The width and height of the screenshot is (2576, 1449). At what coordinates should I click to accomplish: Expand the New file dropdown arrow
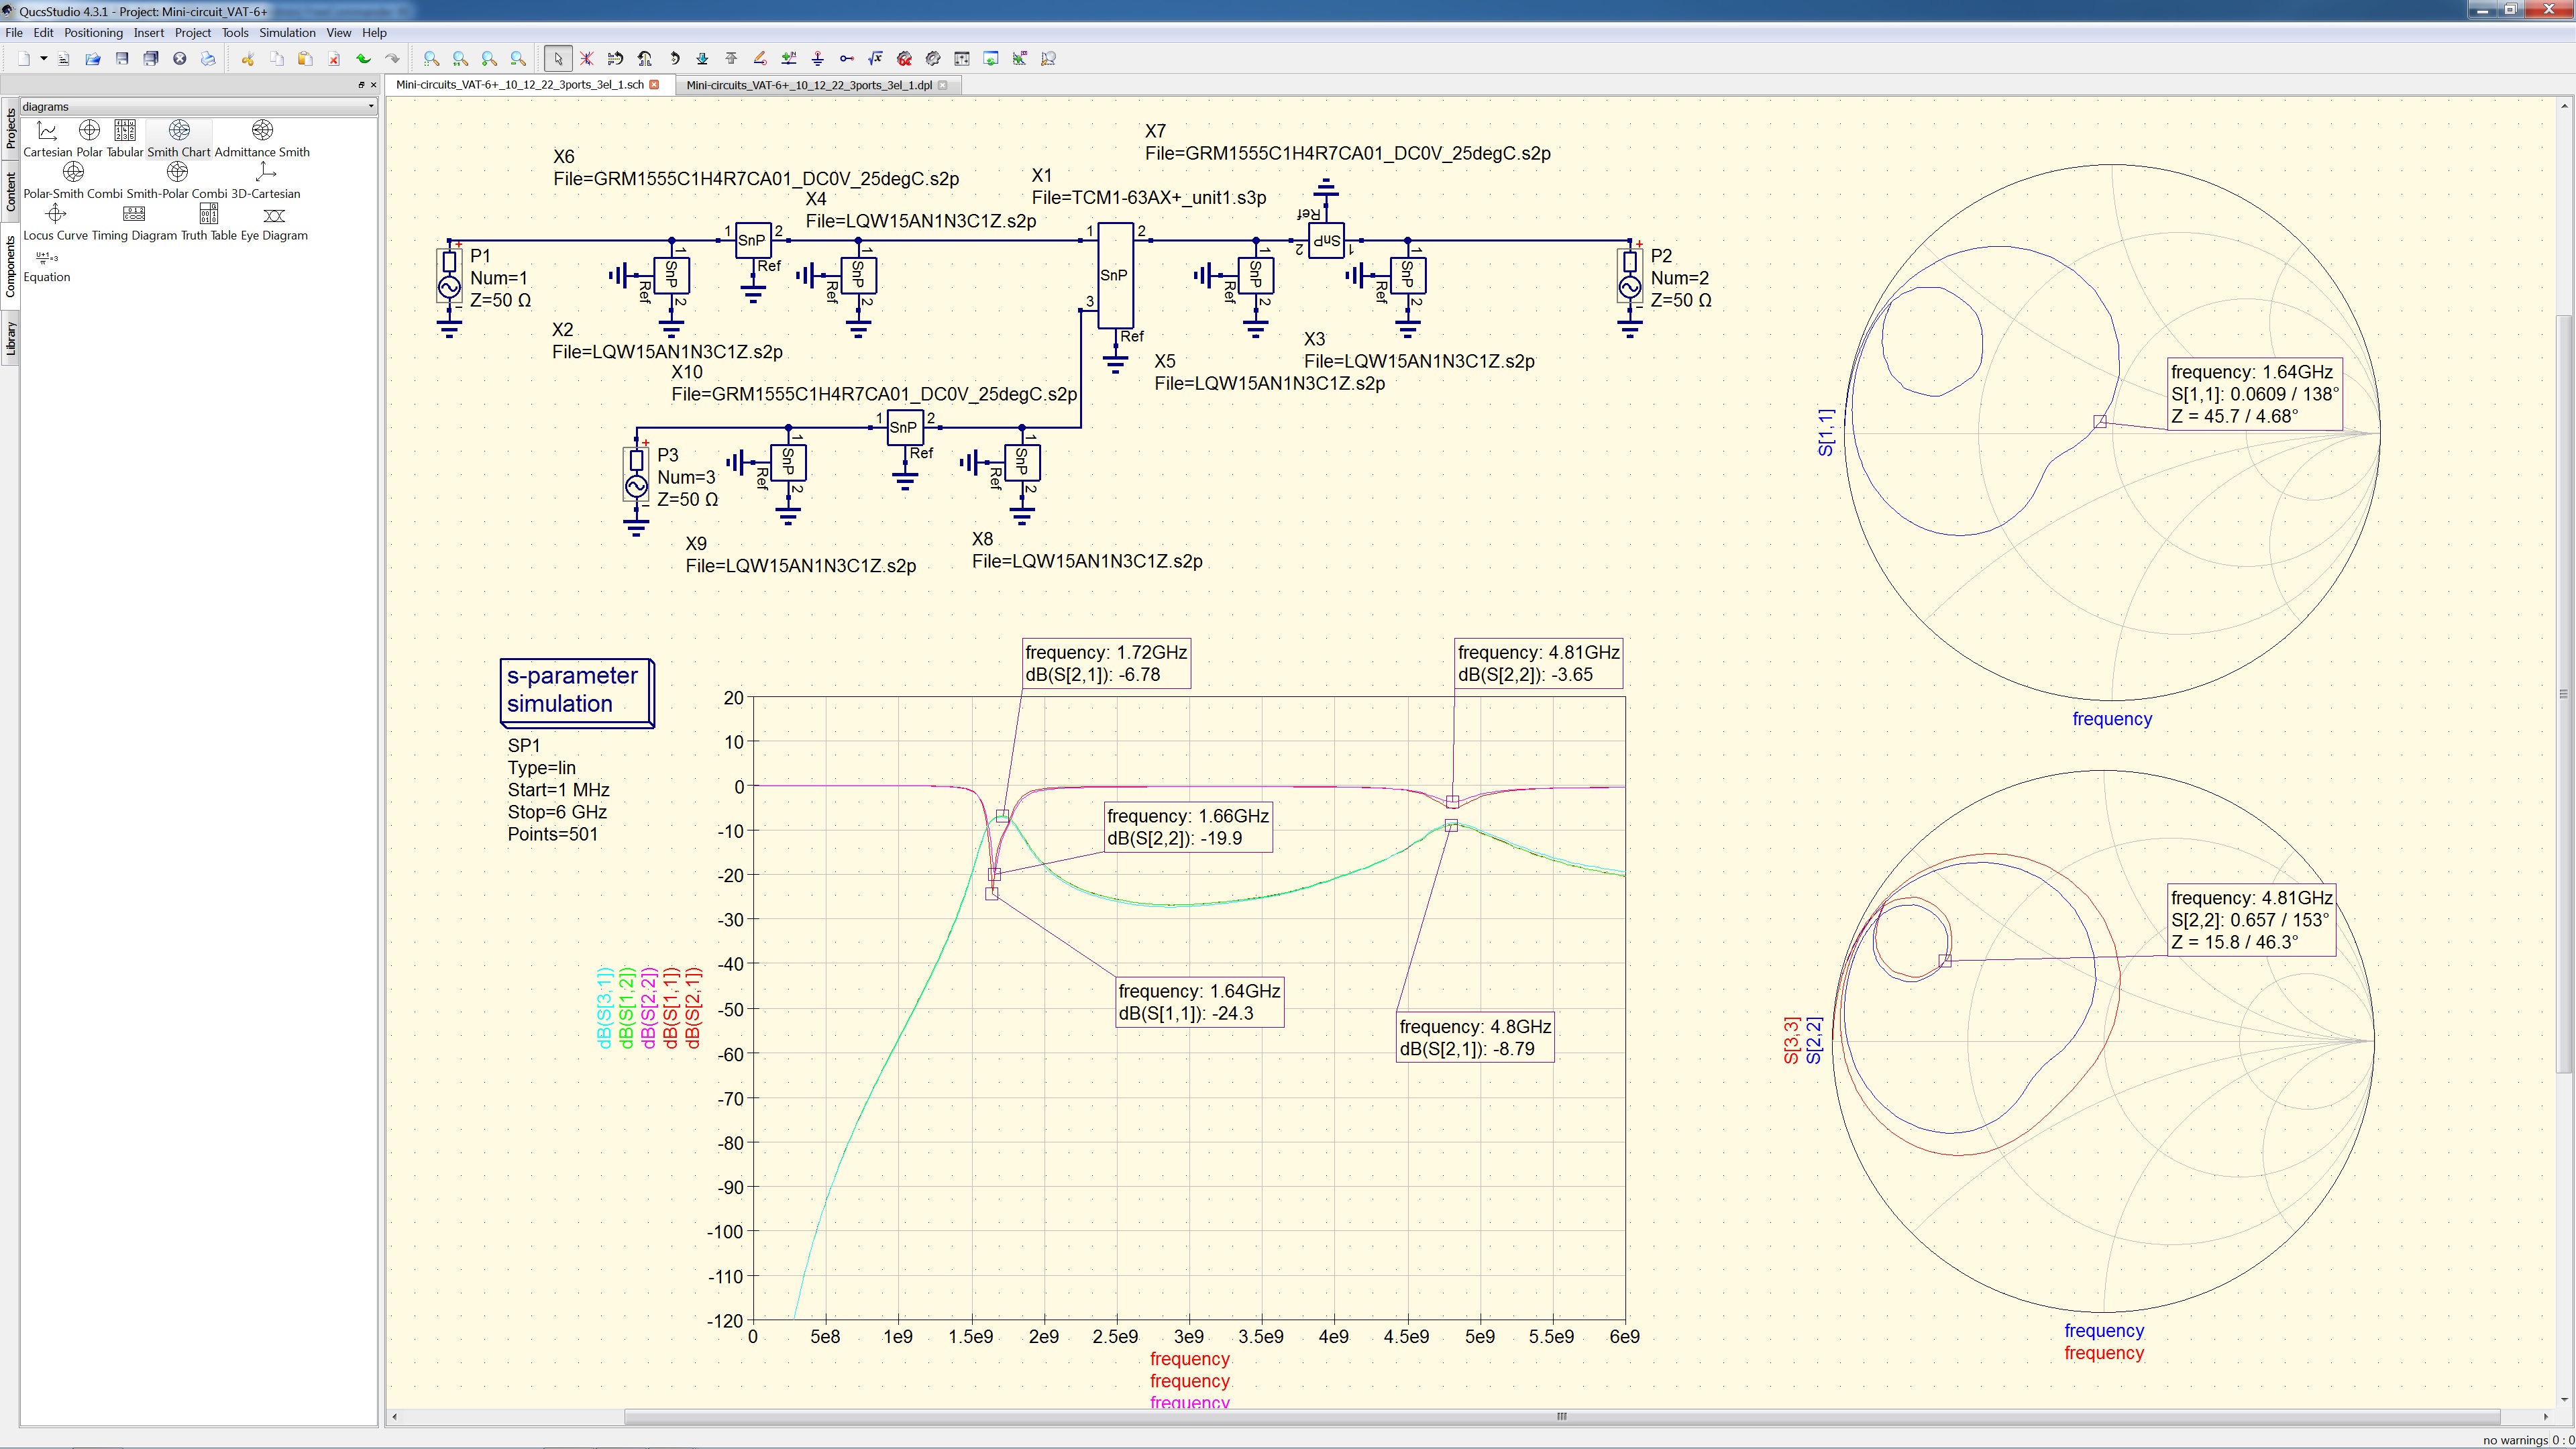(44, 58)
